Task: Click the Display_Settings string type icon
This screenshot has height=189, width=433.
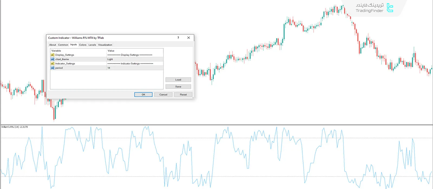Action: [53, 55]
